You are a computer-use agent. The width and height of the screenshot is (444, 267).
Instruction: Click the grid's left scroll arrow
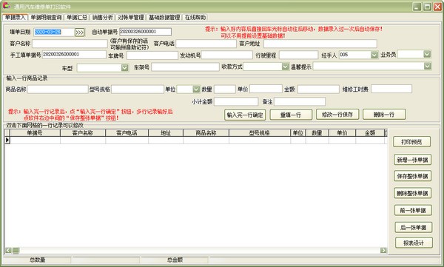click(8, 250)
